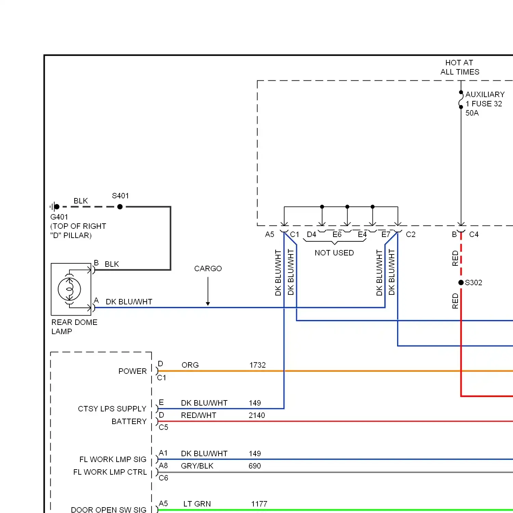Click terminal label E4
Screen dimensions: 513x513
[x=362, y=234]
